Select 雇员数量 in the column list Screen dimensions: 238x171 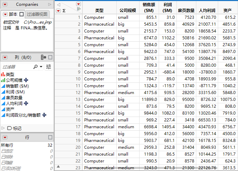click(x=14, y=98)
